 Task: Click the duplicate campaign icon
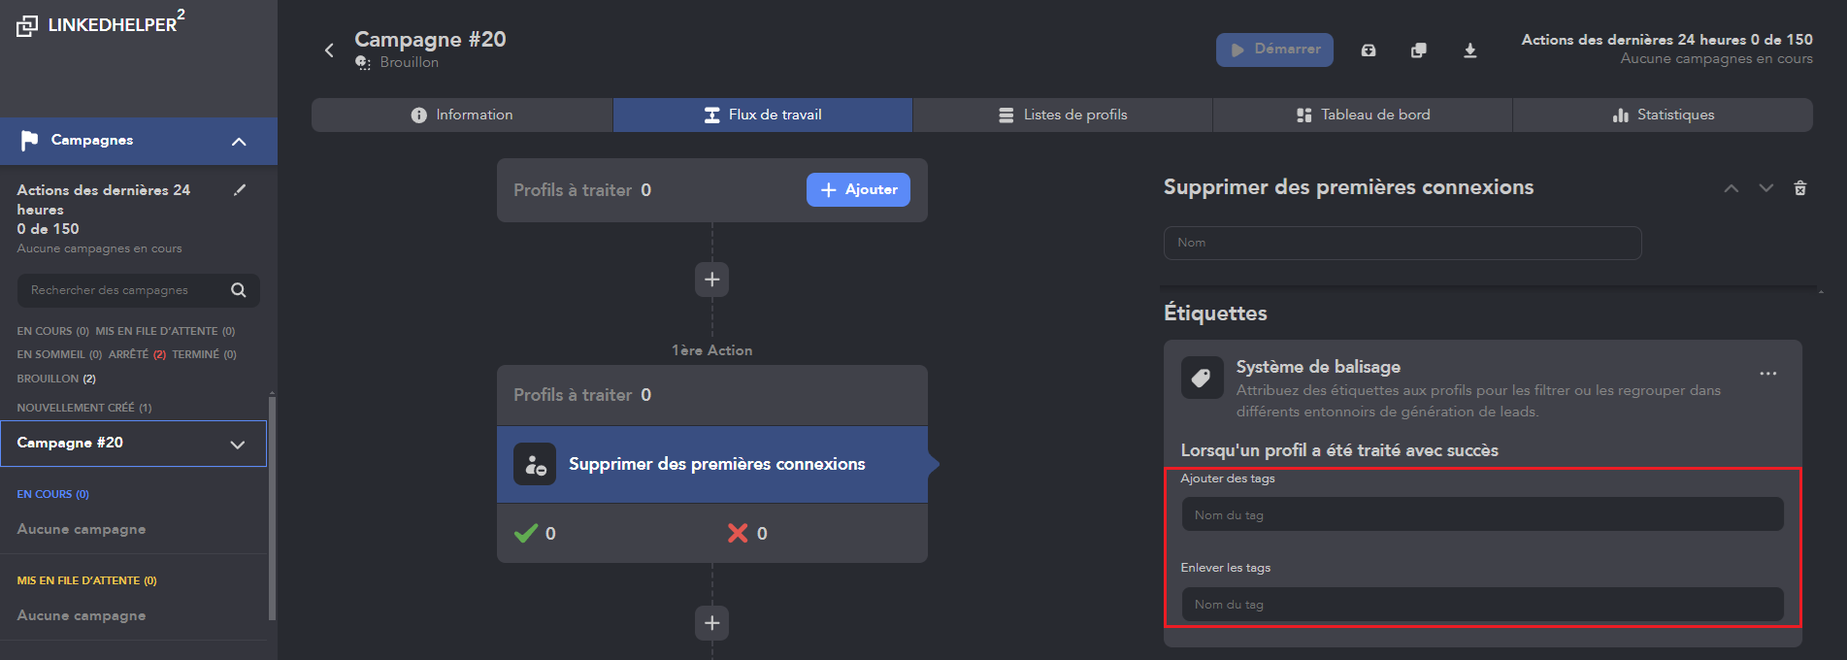pyautogui.click(x=1419, y=50)
